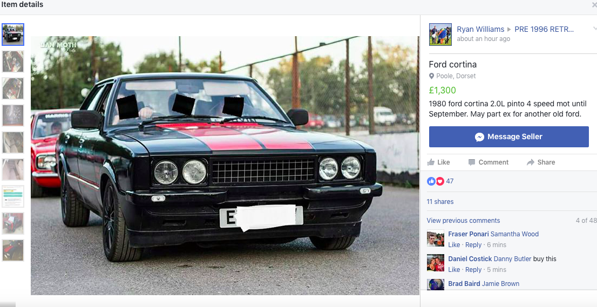Screen dimensions: 597x307
Task: Click the Comment speech bubble icon
Action: click(x=471, y=162)
